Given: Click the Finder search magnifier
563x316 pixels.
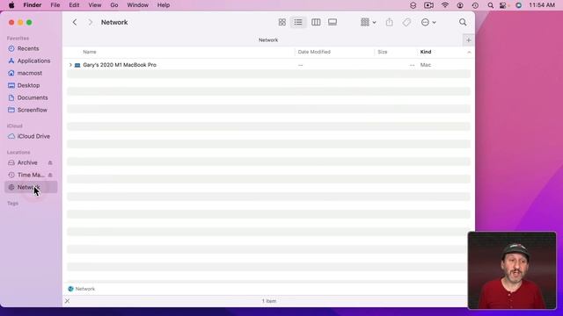Looking at the screenshot, I should pyautogui.click(x=463, y=22).
